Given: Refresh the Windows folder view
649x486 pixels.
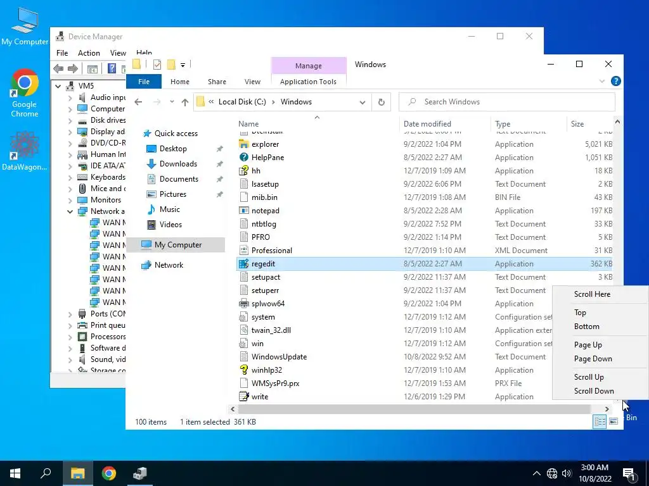Looking at the screenshot, I should pyautogui.click(x=381, y=102).
